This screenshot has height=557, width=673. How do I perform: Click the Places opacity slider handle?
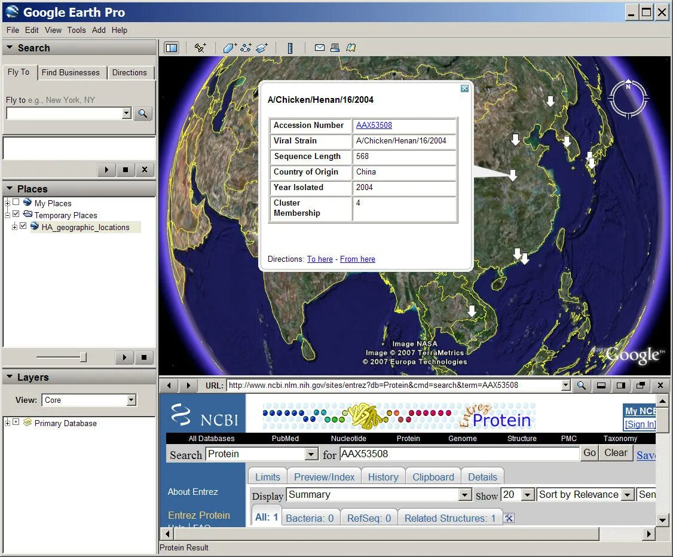83,357
